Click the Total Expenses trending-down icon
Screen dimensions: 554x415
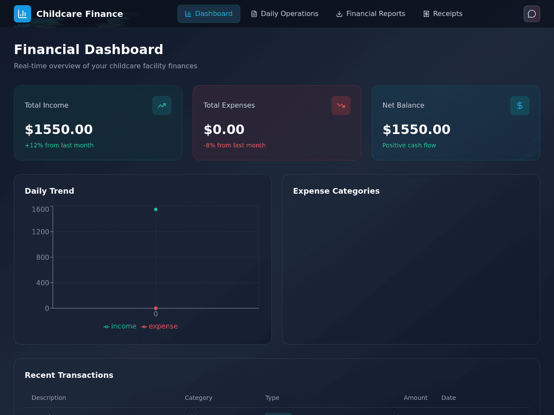[x=341, y=105]
